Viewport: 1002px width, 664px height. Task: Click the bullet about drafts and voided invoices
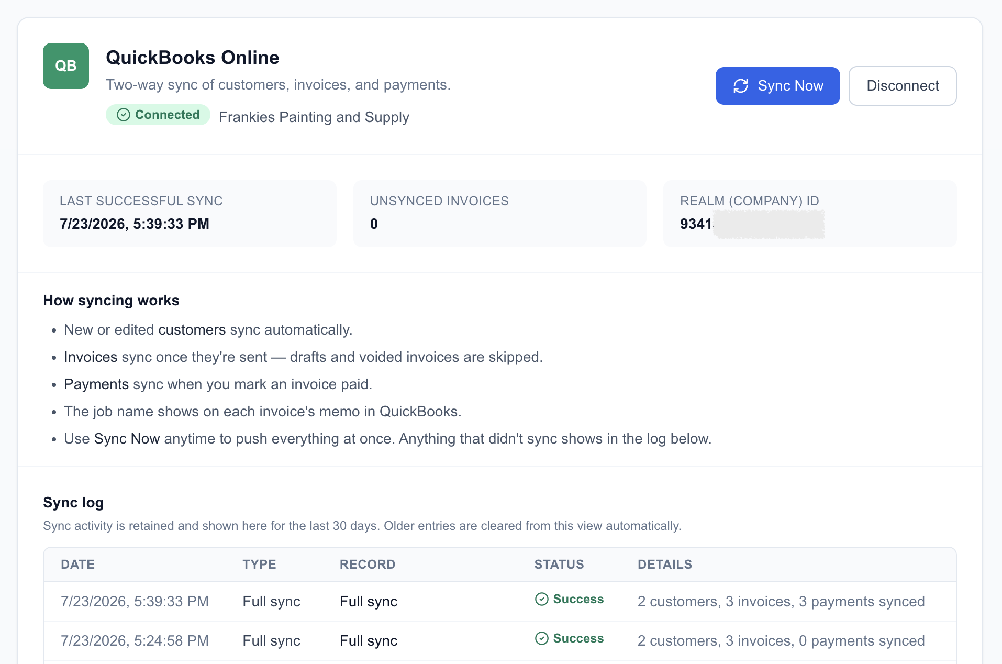click(304, 357)
